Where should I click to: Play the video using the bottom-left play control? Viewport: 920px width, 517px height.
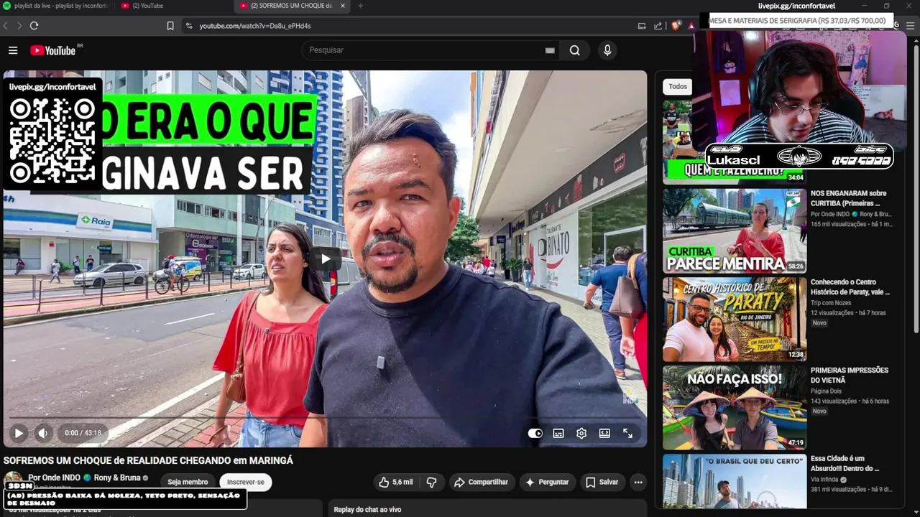[x=19, y=433]
